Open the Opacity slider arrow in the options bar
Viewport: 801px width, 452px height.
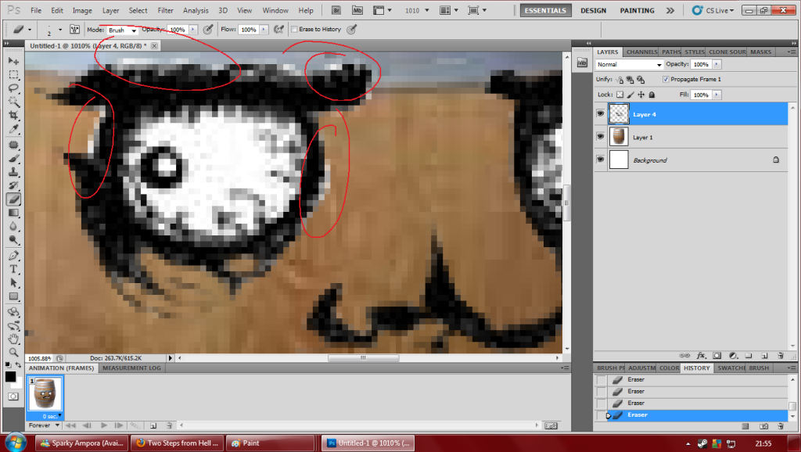(x=193, y=30)
